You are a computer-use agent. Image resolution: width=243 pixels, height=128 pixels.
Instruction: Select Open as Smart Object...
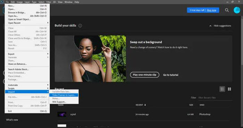(x=27, y=19)
